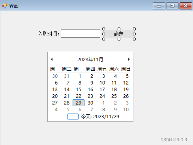Select date 23 in calendar
This screenshot has width=193, height=145.
(x=90, y=96)
